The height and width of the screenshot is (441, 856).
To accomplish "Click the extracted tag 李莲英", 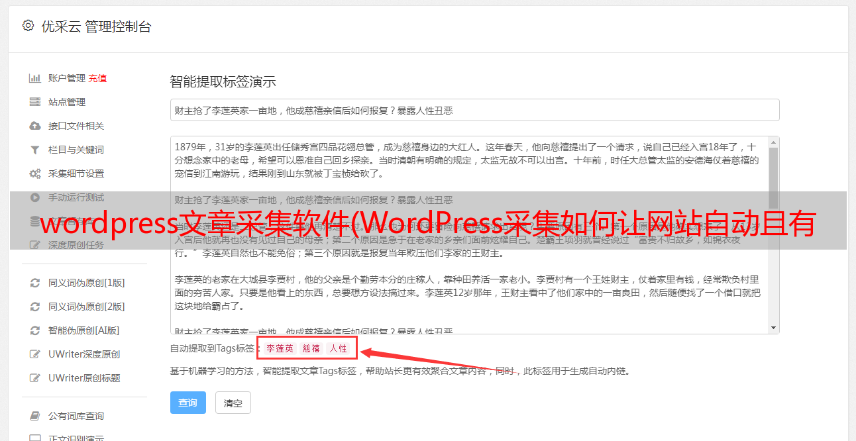I will click(x=280, y=348).
